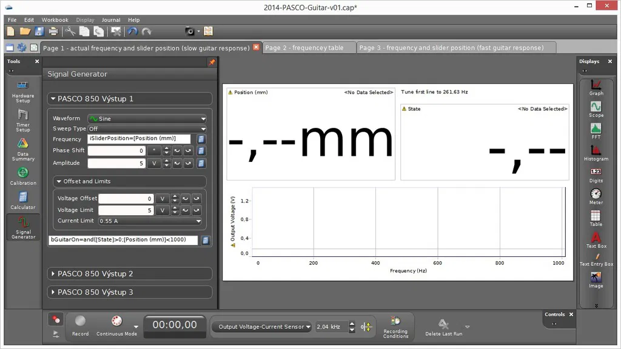Screen dimensions: 621x349
Task: Click the Record button
Action: (x=80, y=325)
